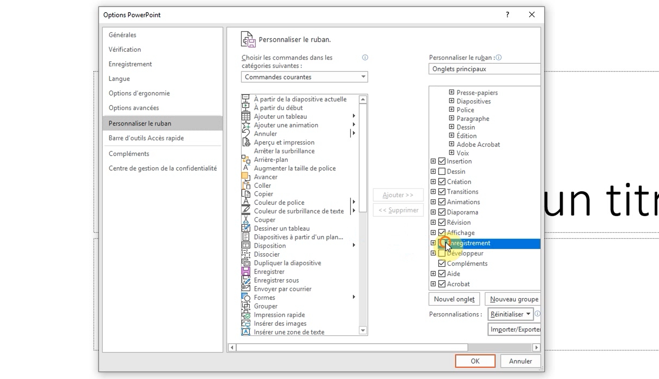Click the Insérer des images icon
Image resolution: width=659 pixels, height=379 pixels.
click(246, 323)
